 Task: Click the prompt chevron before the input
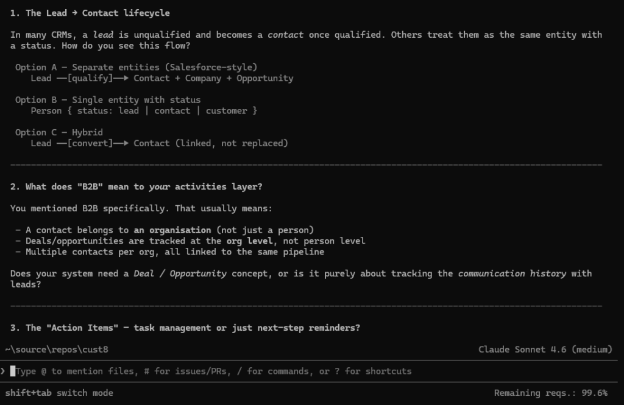(x=4, y=371)
